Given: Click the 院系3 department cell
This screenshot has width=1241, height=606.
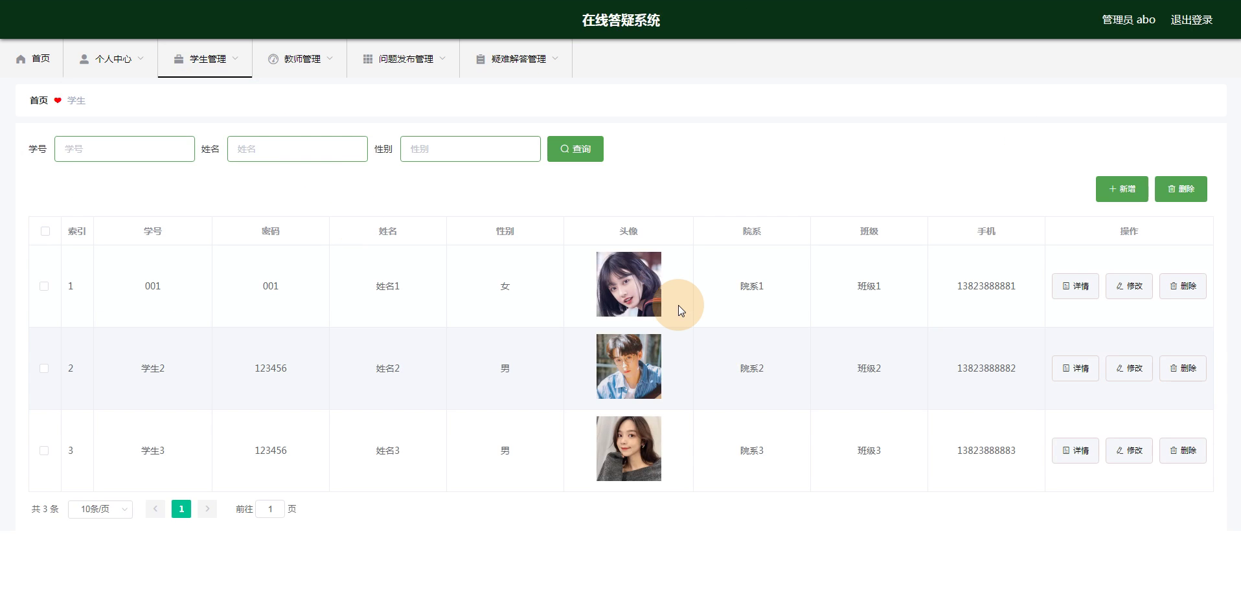Looking at the screenshot, I should pos(752,451).
